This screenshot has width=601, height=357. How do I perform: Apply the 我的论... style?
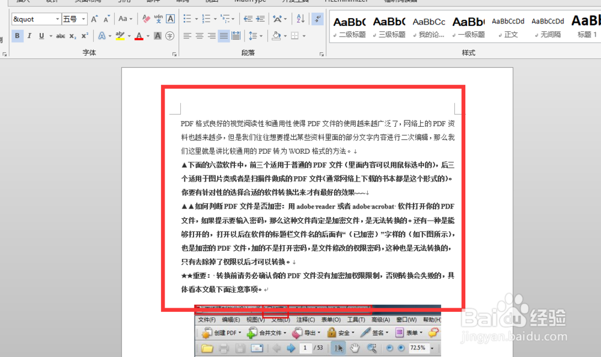(429, 27)
